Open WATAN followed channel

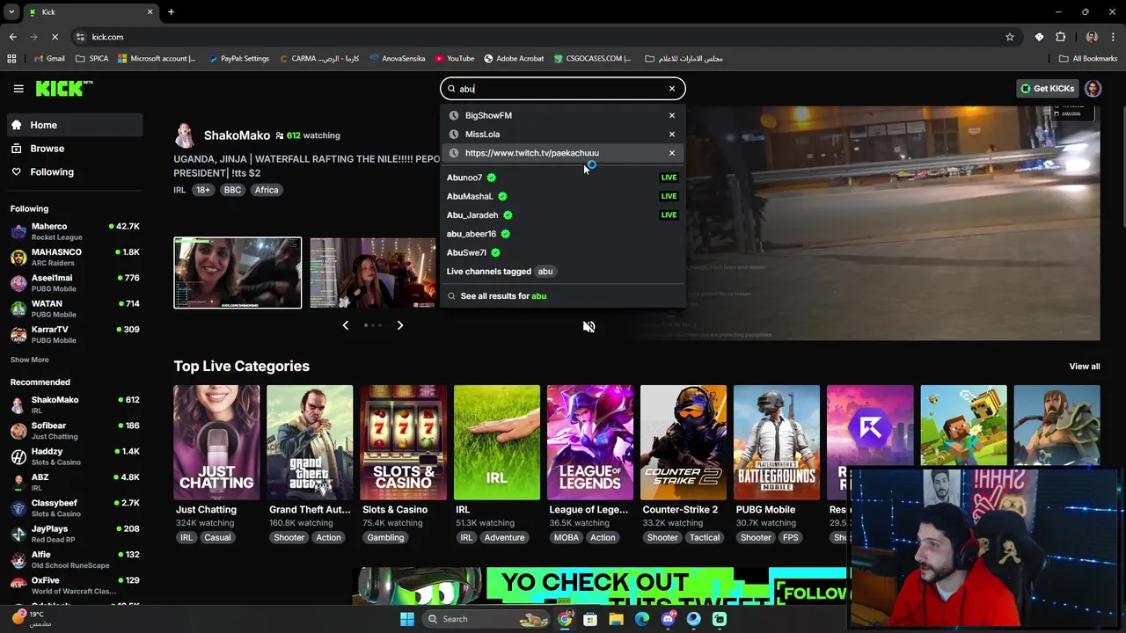pyautogui.click(x=75, y=309)
